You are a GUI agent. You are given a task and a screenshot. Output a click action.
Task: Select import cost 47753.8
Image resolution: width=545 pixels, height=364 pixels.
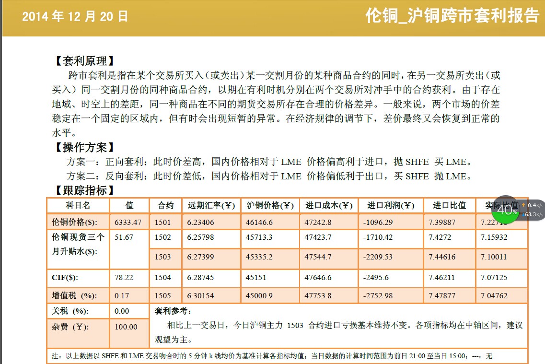pos(318,296)
